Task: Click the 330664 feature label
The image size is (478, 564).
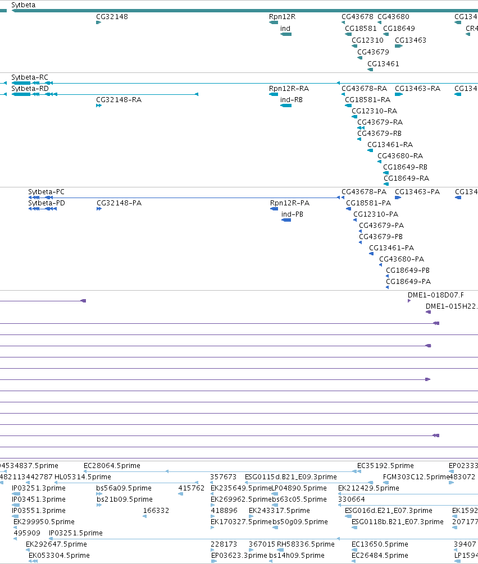Action: pos(351,499)
